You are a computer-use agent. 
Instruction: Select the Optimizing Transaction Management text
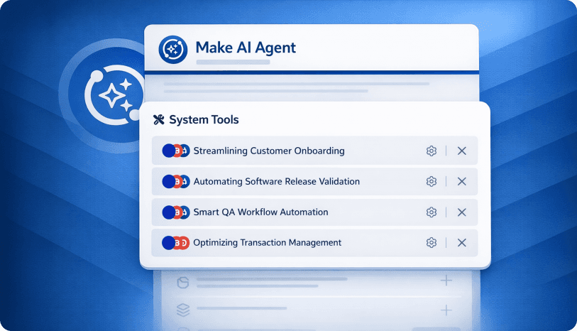[x=267, y=243]
